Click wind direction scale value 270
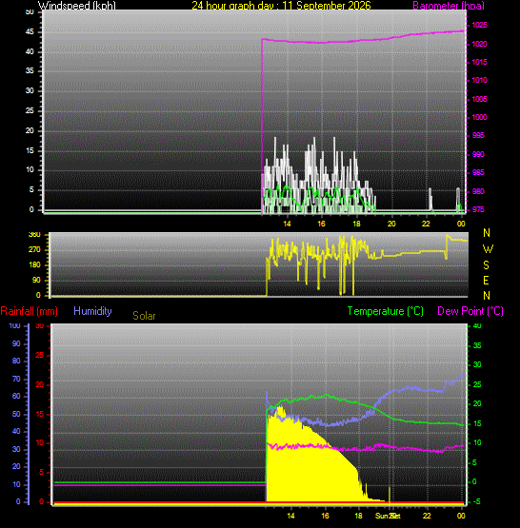 [34, 250]
